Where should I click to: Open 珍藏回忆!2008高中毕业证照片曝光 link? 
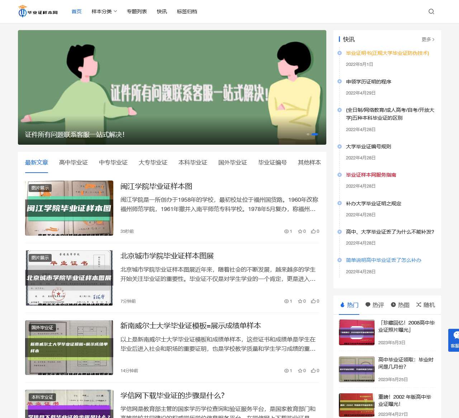[x=407, y=326]
